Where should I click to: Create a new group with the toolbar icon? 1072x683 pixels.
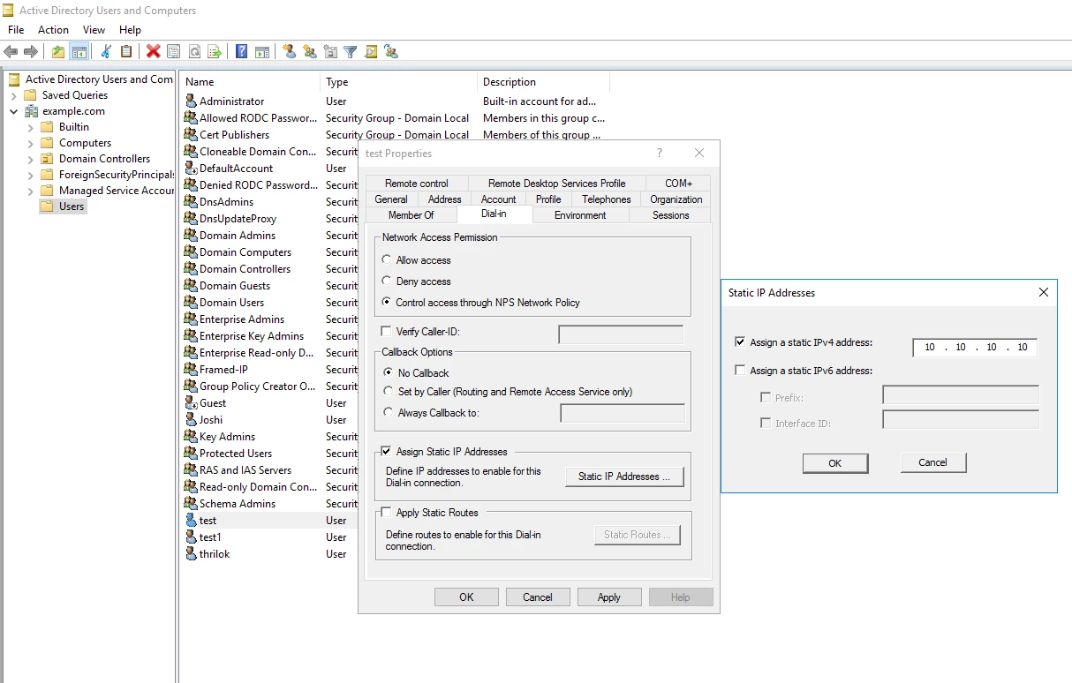coord(310,52)
